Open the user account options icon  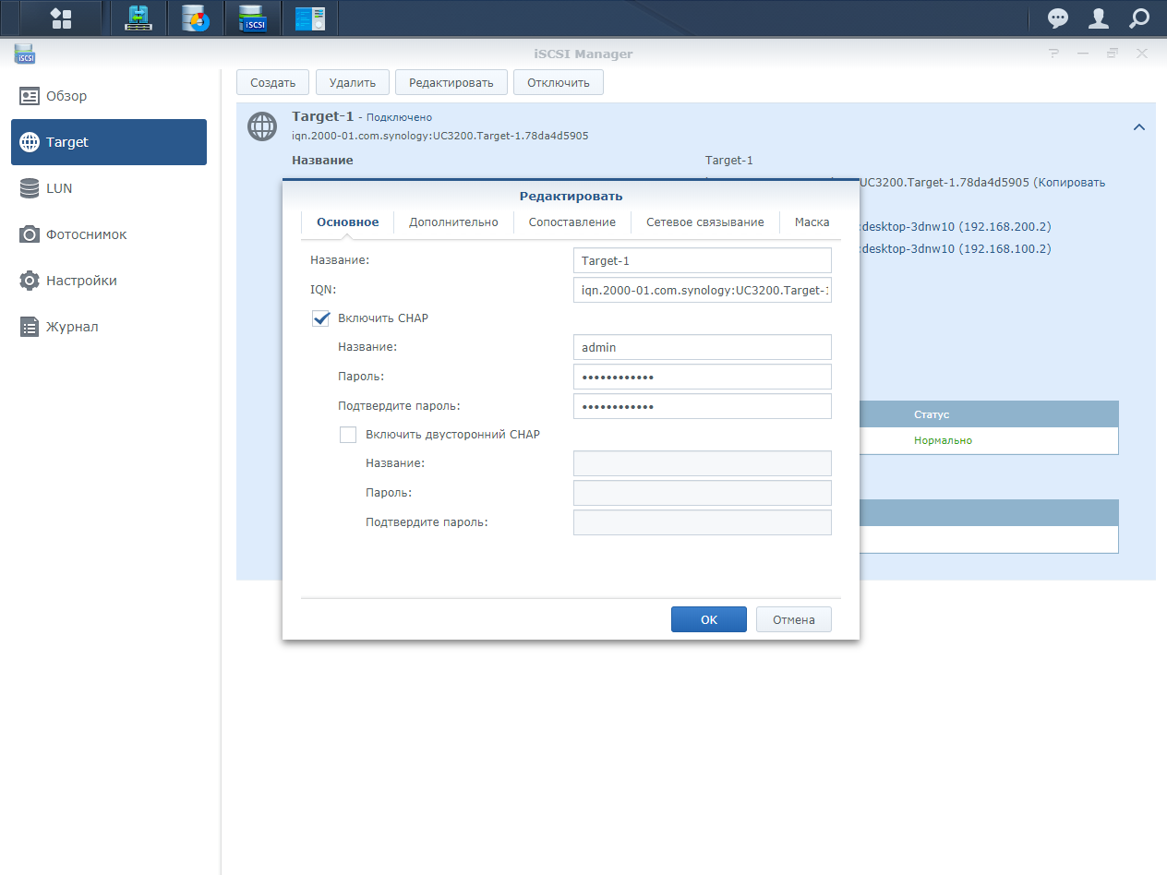pos(1099,18)
